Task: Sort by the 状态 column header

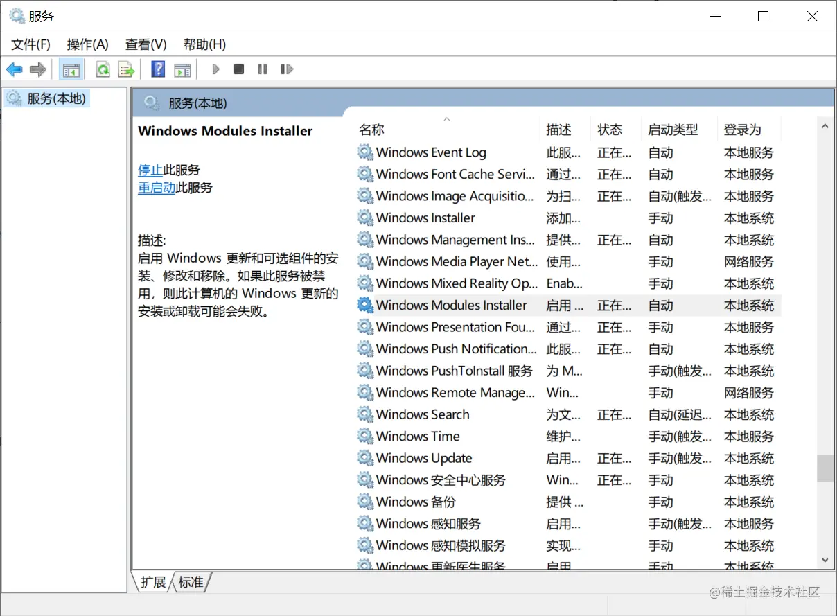Action: point(616,130)
